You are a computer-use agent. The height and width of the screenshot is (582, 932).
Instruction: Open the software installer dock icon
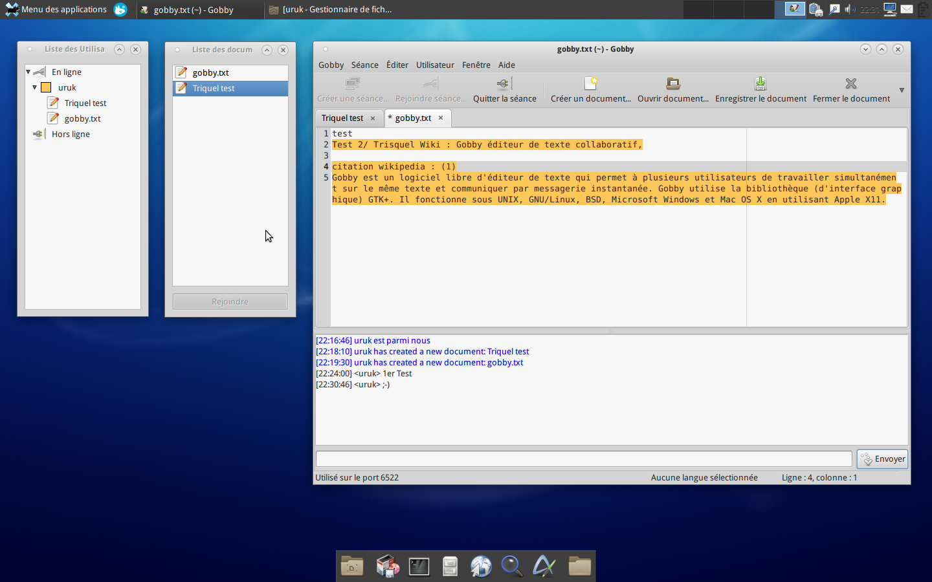388,566
